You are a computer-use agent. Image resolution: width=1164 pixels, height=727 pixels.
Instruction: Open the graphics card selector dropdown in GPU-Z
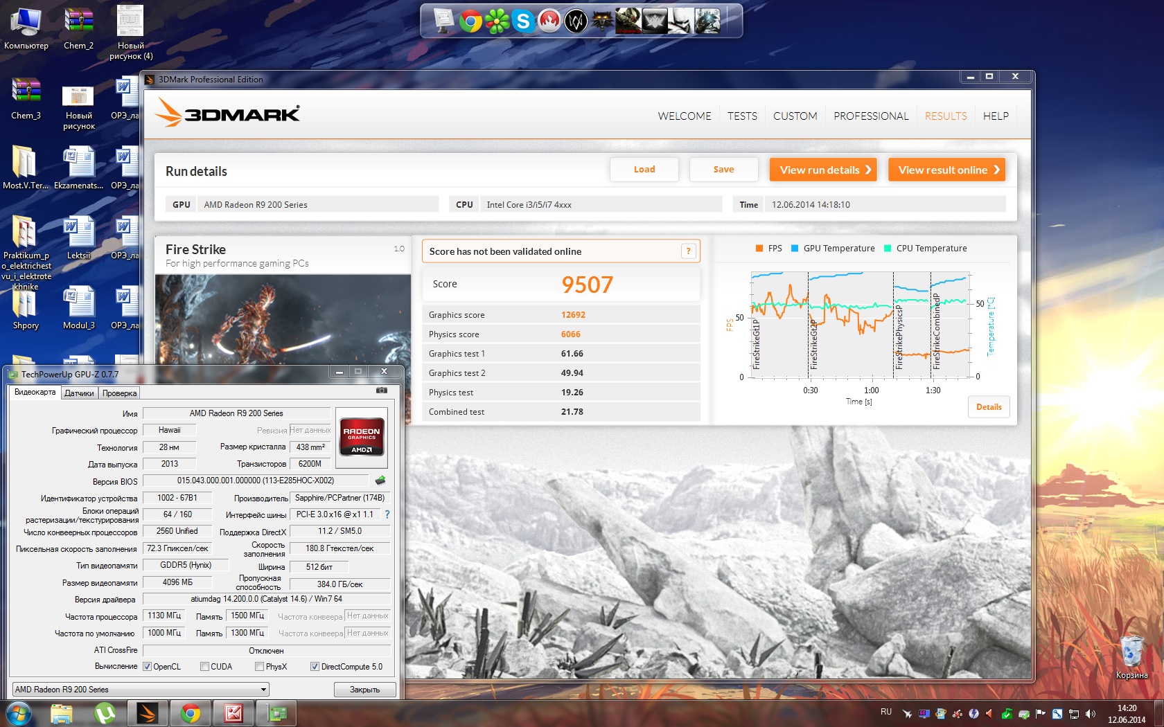point(141,690)
